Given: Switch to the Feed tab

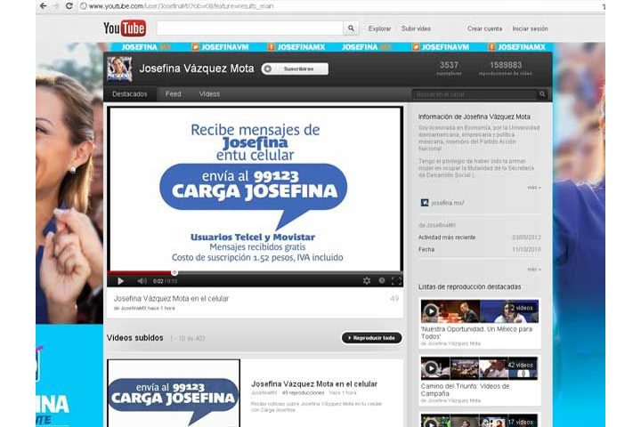Looking at the screenshot, I should tap(173, 93).
